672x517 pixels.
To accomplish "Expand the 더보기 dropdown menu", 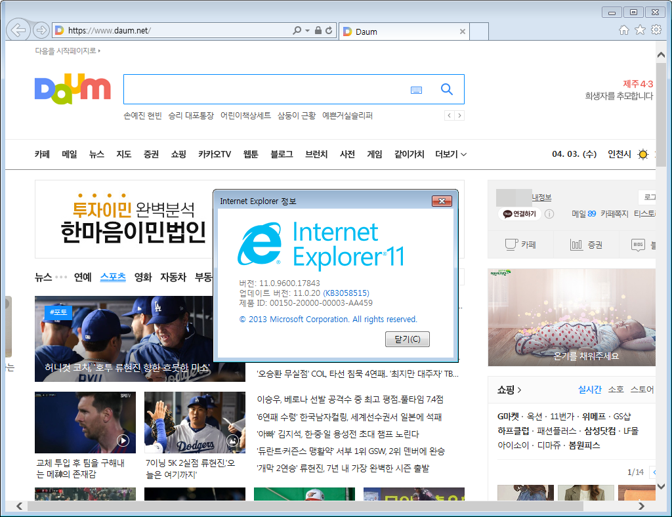I will pyautogui.click(x=451, y=154).
